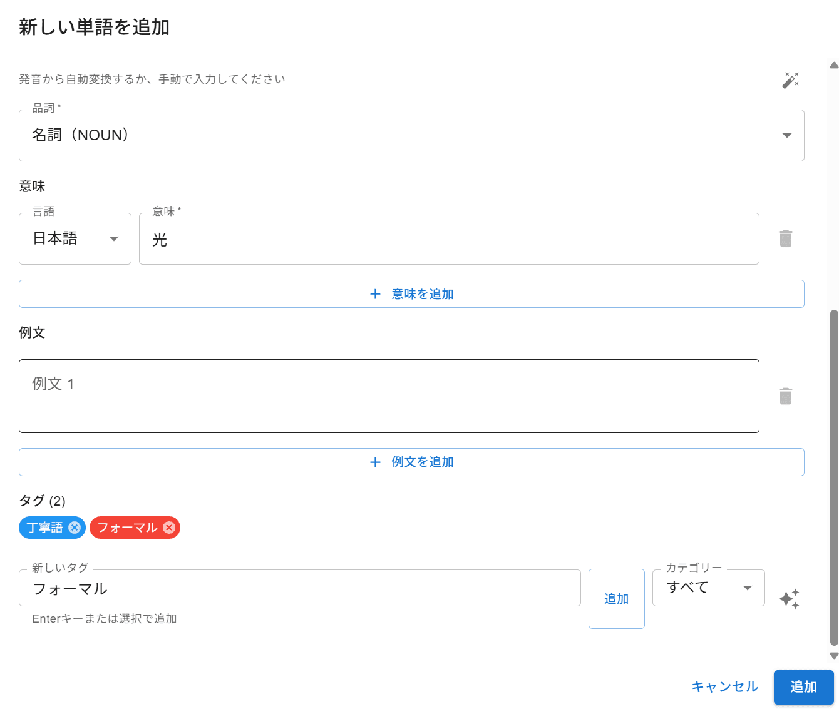
Task: Focus the 新しいタグ input field
Action: point(299,588)
